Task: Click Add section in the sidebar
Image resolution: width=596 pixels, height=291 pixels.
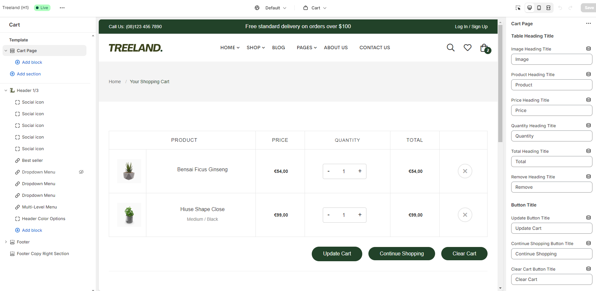Action: pyautogui.click(x=25, y=74)
